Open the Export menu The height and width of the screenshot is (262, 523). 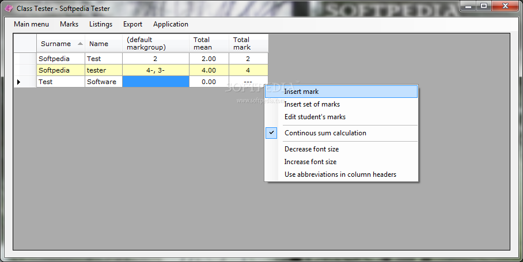pos(132,24)
